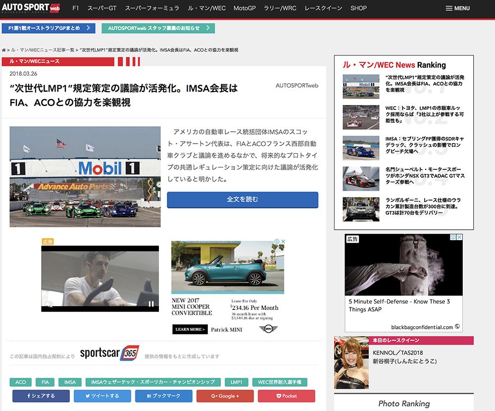The height and width of the screenshot is (411, 495).
Task: Open ラリー/WRC navigation item
Action: pos(280,8)
